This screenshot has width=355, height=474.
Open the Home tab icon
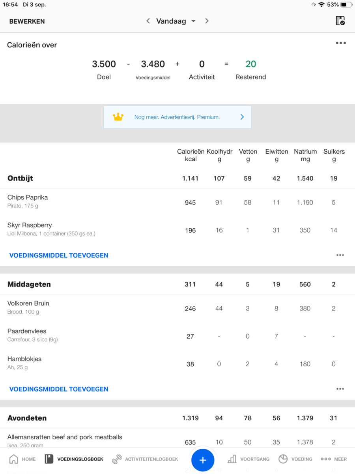pos(14,459)
